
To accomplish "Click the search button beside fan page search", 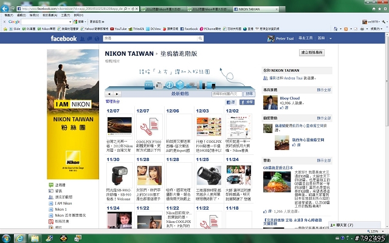I will click(x=249, y=94).
